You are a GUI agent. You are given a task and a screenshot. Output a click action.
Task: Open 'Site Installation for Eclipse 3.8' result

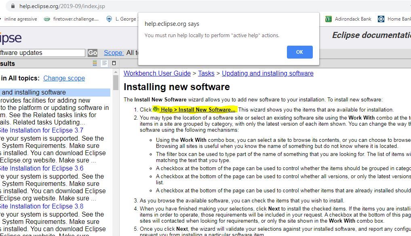click(x=41, y=206)
